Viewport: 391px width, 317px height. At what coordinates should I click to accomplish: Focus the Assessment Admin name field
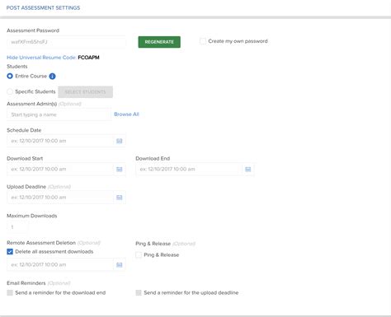pos(59,114)
